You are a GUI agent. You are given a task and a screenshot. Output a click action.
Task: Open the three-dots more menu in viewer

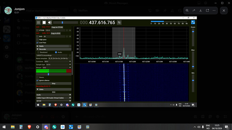pyautogui.click(x=214, y=10)
